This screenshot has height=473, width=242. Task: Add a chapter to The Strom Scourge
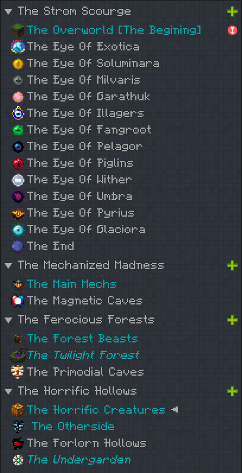pyautogui.click(x=233, y=11)
